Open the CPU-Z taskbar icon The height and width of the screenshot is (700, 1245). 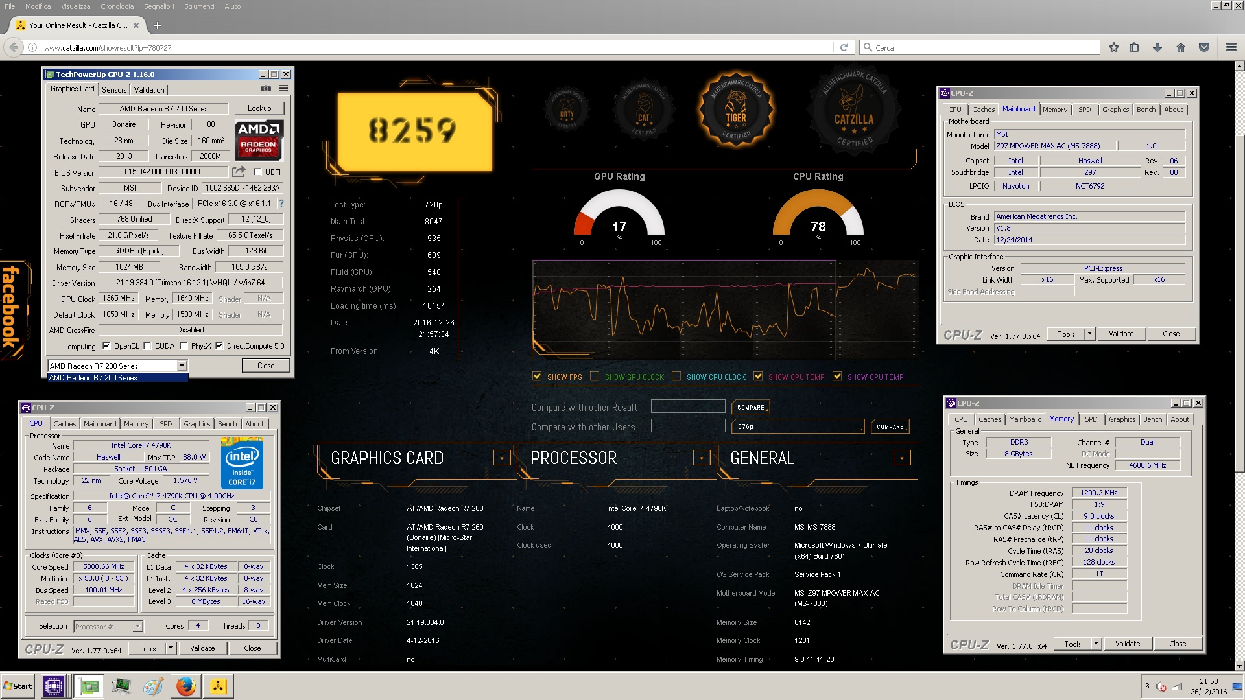coord(53,686)
